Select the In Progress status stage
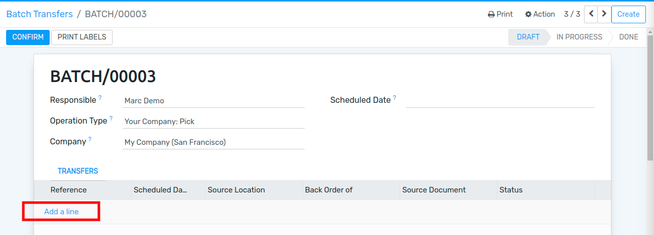 [579, 37]
